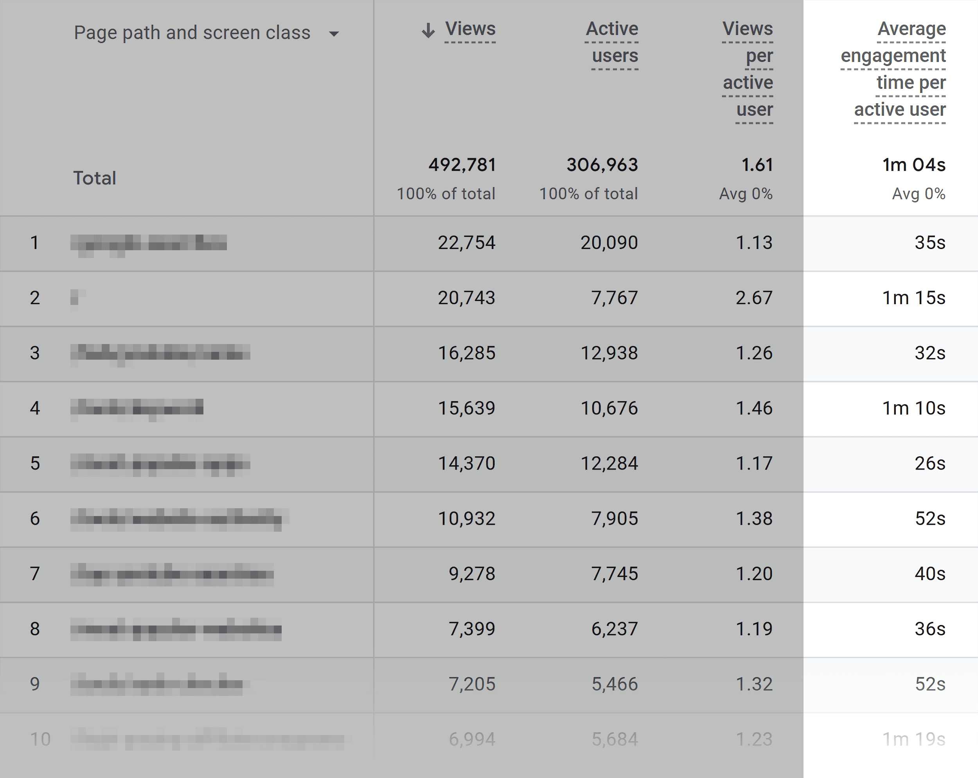Click the 492,781 total Views value
978x778 pixels.
tap(463, 165)
